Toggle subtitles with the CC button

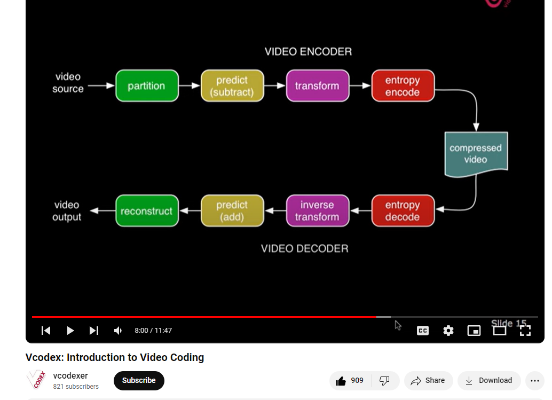coord(423,330)
